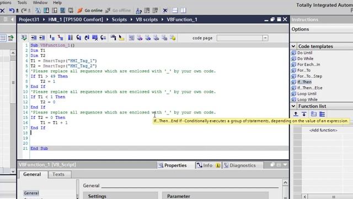Collapse the Function list section
The width and height of the screenshot is (353, 199).
293,106
